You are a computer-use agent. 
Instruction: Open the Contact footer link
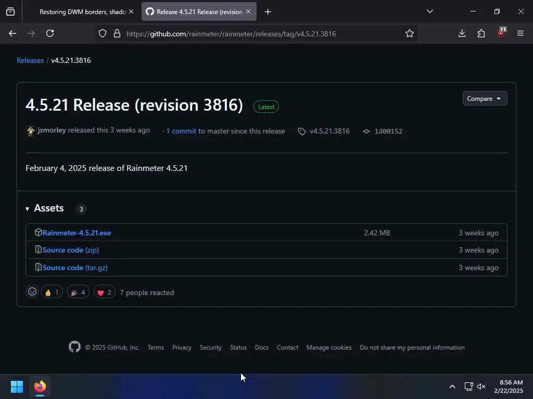tap(287, 348)
